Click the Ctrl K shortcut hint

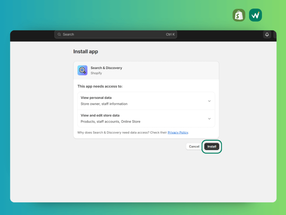pyautogui.click(x=170, y=34)
